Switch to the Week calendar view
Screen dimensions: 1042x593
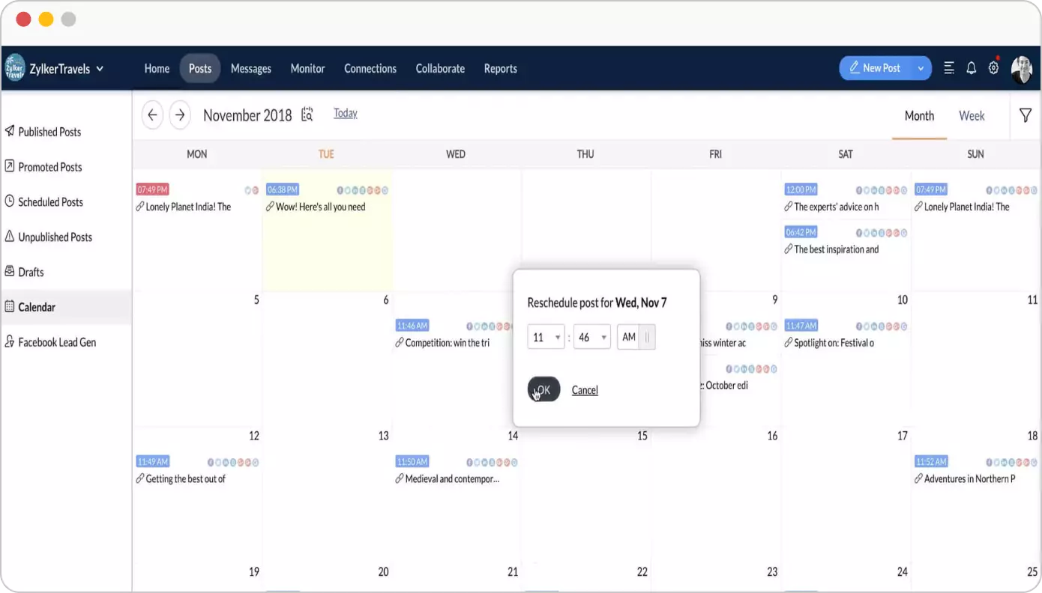[972, 115]
